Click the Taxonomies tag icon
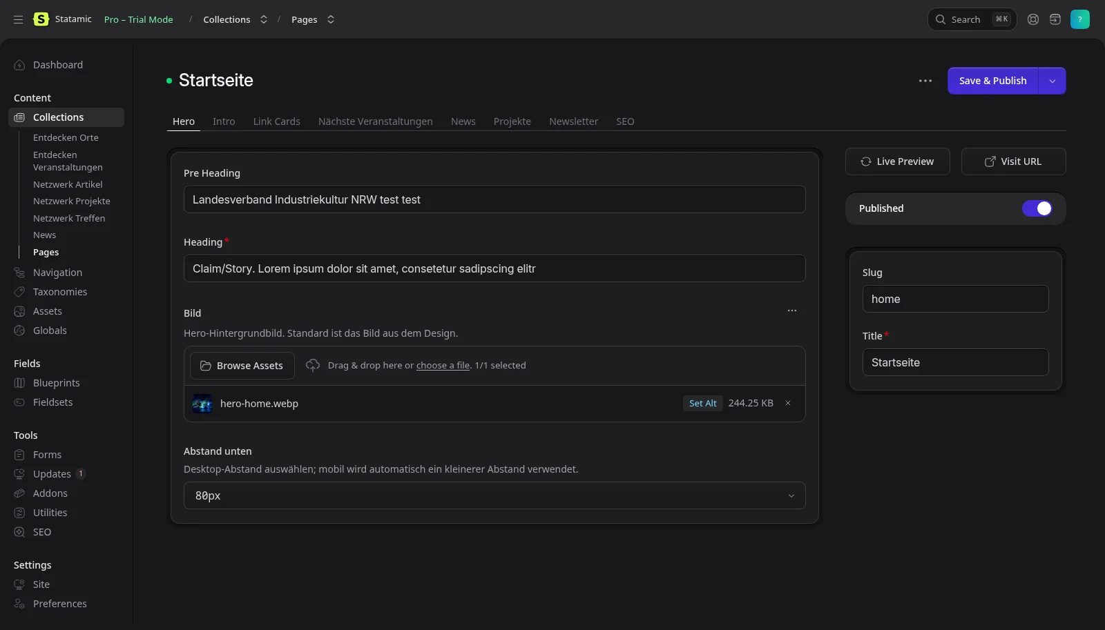The width and height of the screenshot is (1105, 630). pyautogui.click(x=19, y=292)
